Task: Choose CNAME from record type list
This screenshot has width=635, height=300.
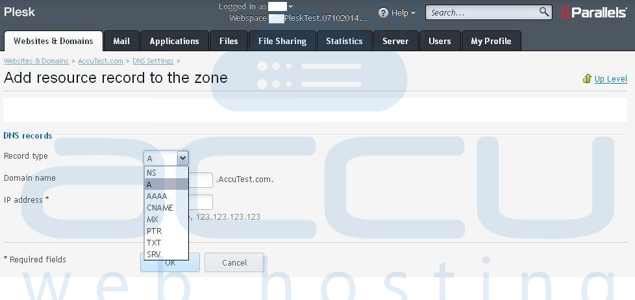Action: click(x=166, y=208)
